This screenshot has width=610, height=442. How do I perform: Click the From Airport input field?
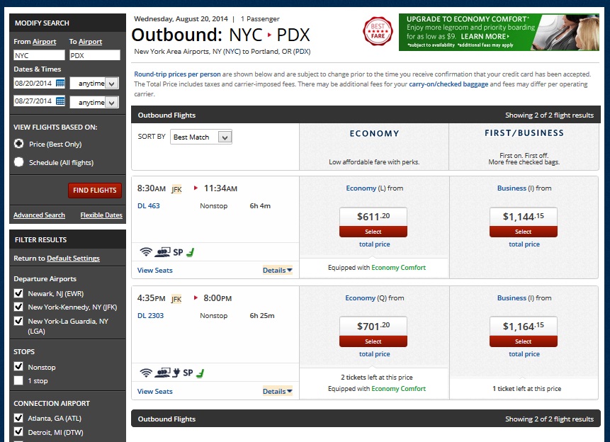pos(38,55)
